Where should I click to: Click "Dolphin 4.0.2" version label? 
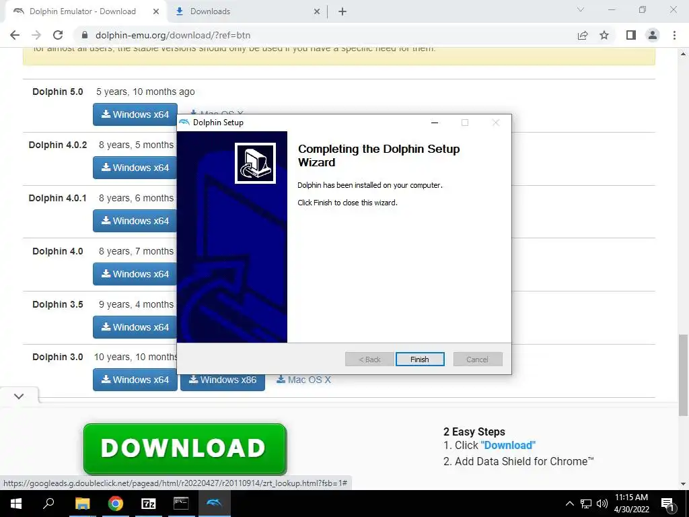(58, 145)
